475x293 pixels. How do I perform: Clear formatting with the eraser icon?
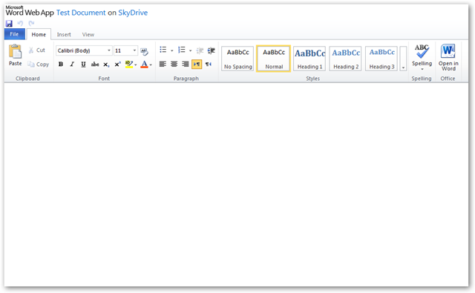[145, 51]
